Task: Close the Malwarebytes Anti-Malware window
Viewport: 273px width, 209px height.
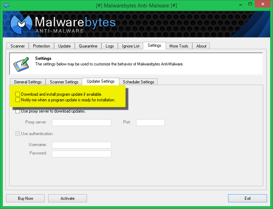Action: click(x=263, y=4)
